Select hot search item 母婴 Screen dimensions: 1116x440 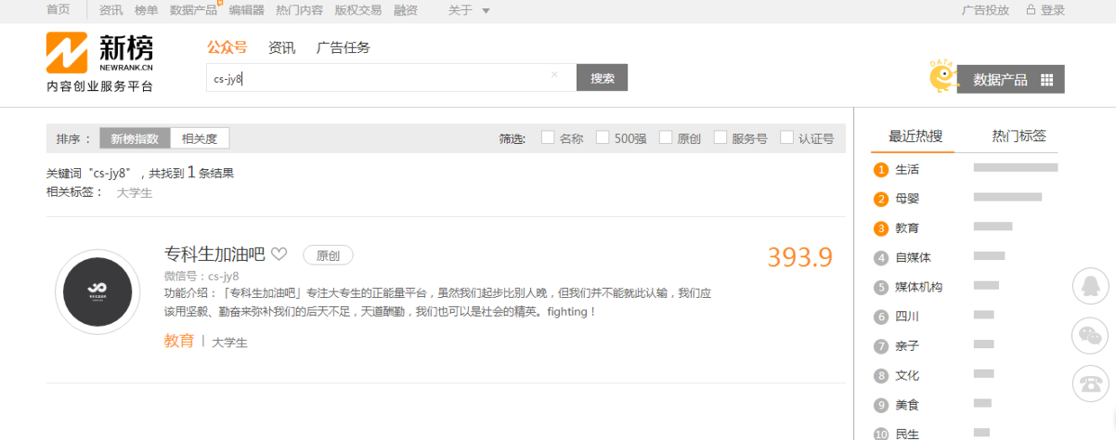click(x=906, y=199)
